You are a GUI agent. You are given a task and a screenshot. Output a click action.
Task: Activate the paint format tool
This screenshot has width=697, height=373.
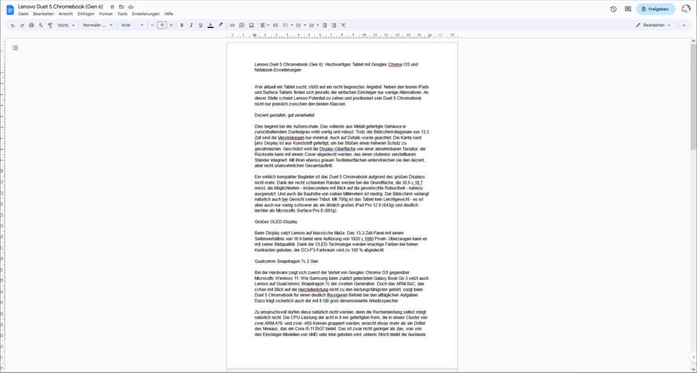click(x=50, y=25)
